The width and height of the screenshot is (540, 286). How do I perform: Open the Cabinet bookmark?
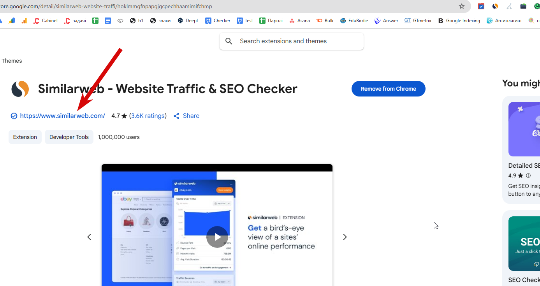46,21
